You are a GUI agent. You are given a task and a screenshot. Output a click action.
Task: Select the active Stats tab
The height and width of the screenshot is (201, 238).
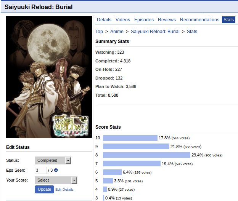click(x=229, y=20)
